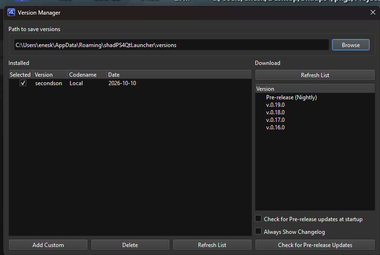
Task: Delete the selected installed version
Action: (x=130, y=245)
